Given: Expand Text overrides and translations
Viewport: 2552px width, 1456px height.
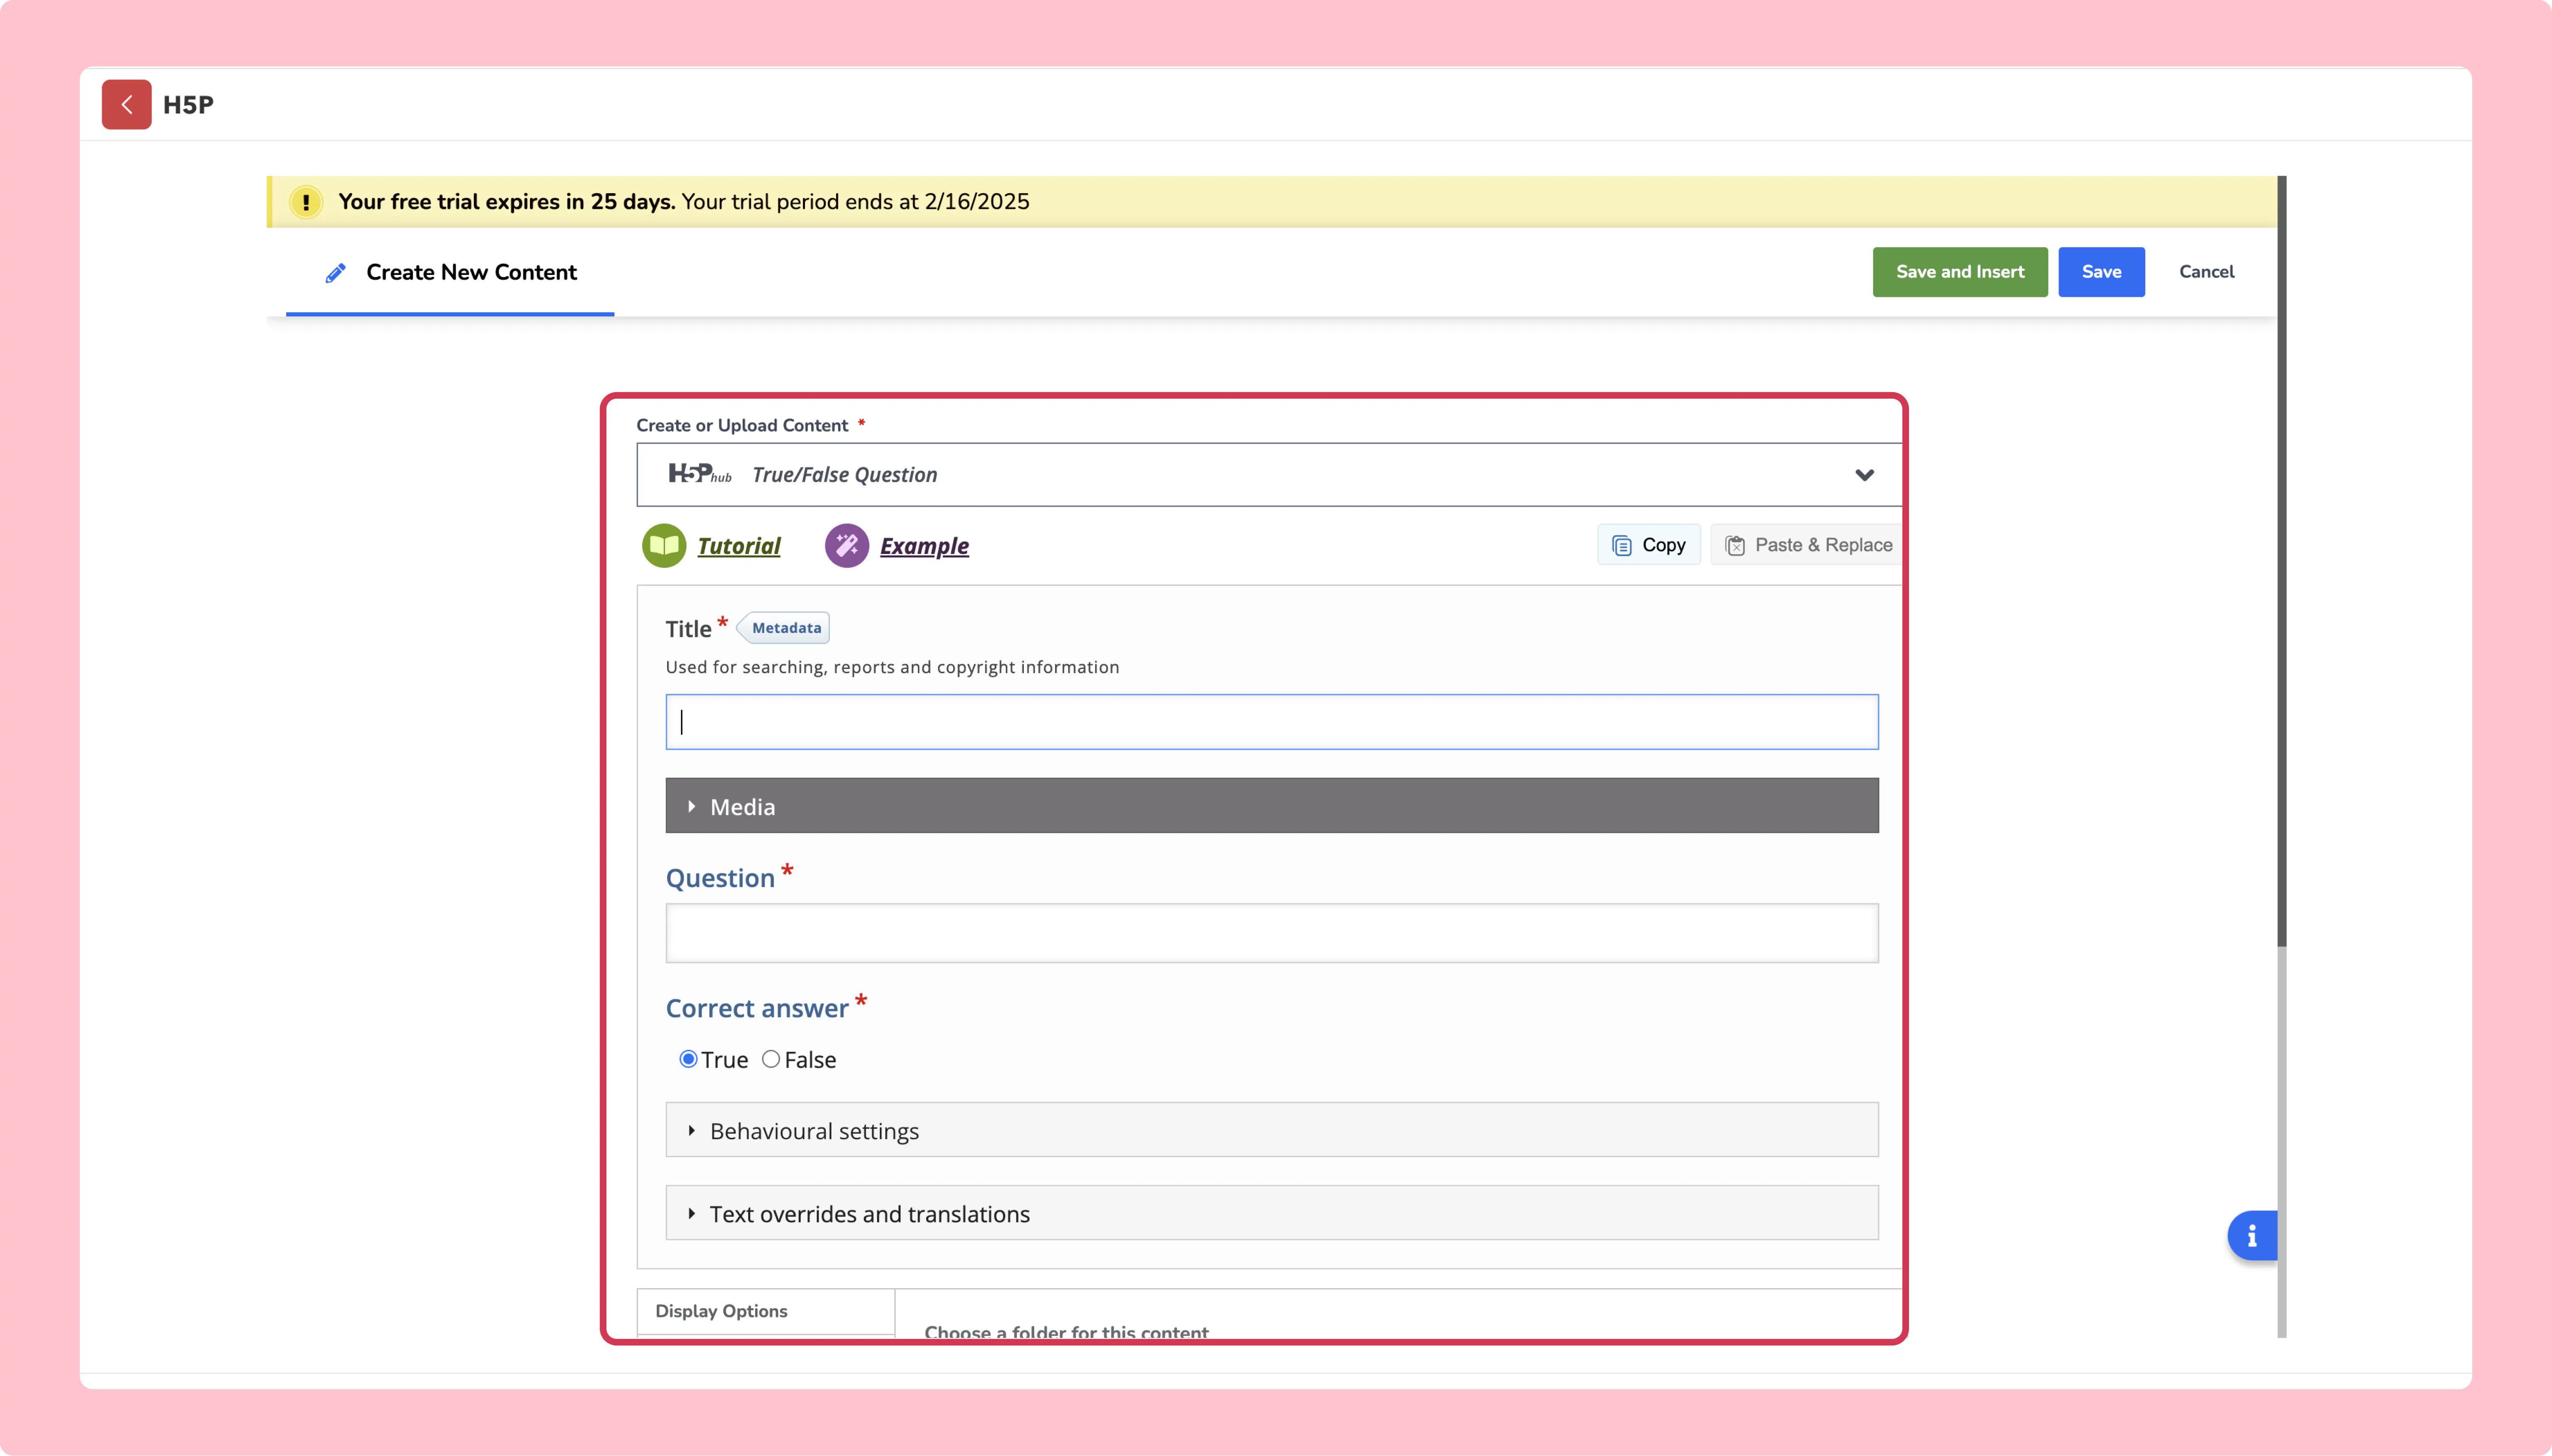Looking at the screenshot, I should pyautogui.click(x=1272, y=1213).
